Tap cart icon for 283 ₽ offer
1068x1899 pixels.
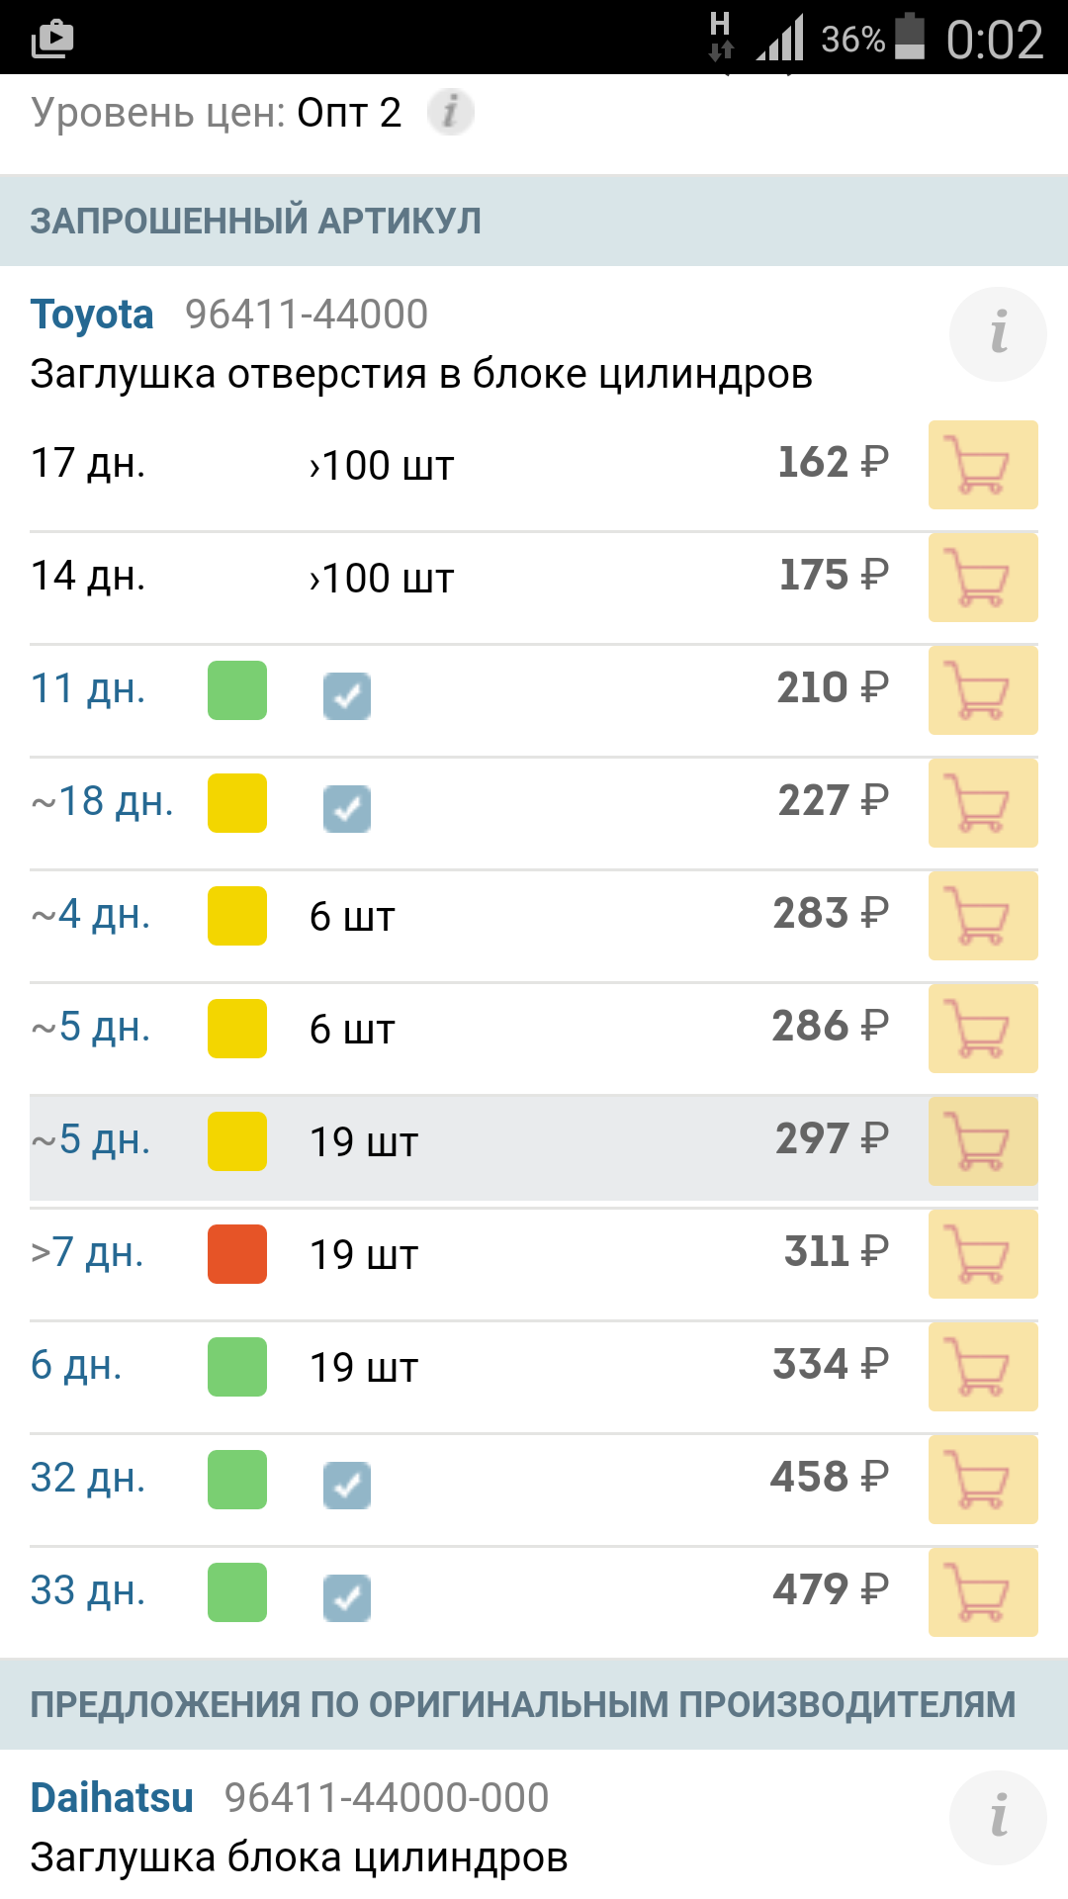click(x=982, y=916)
